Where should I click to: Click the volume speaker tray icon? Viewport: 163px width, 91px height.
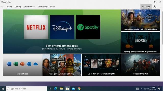pyautogui.click(x=148, y=89)
